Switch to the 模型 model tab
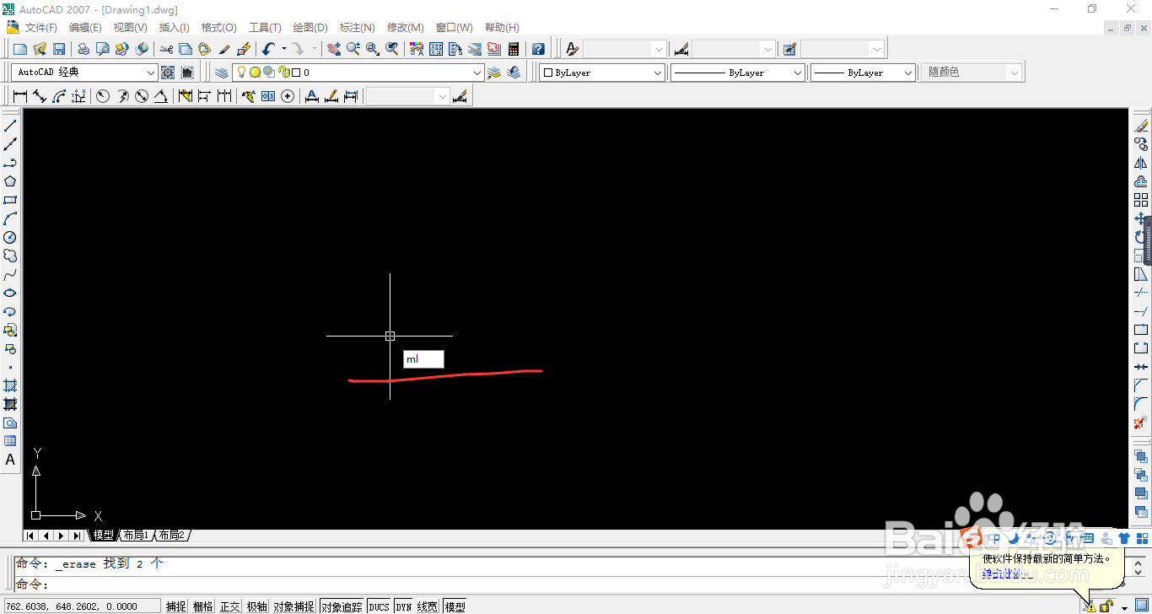This screenshot has height=614, width=1152. point(103,536)
